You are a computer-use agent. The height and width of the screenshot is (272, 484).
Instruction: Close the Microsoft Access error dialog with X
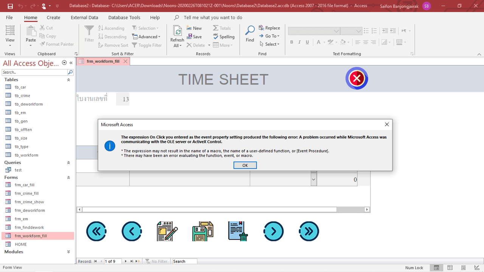386,124
